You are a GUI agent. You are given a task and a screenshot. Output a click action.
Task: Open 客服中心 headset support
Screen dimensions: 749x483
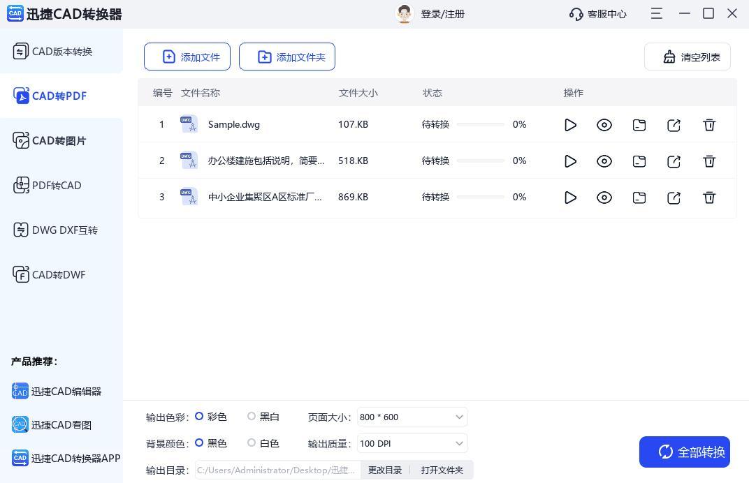click(x=598, y=14)
